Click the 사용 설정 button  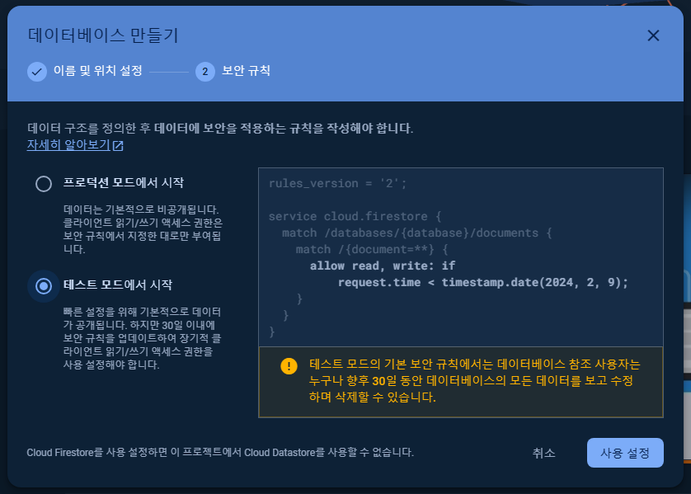click(625, 453)
